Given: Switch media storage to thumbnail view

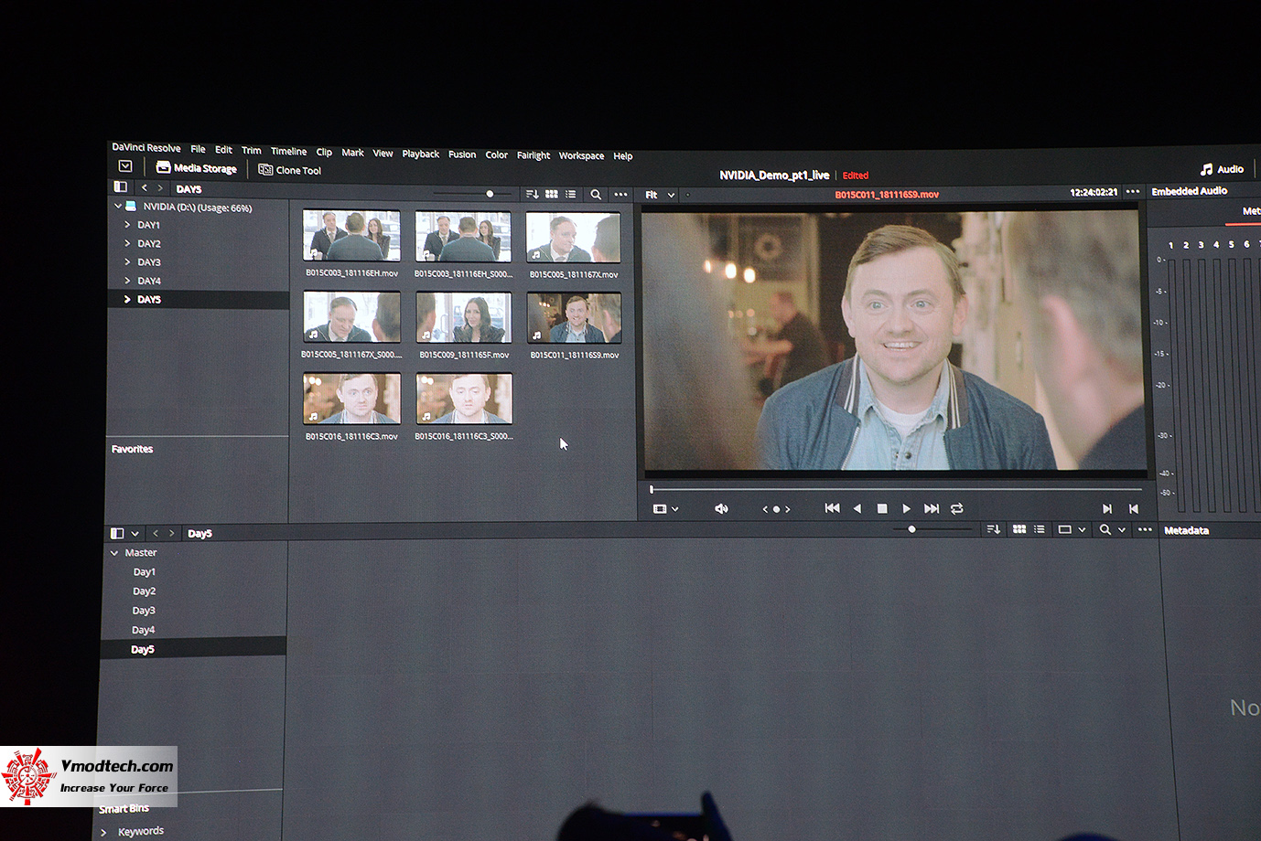Looking at the screenshot, I should pyautogui.click(x=552, y=194).
